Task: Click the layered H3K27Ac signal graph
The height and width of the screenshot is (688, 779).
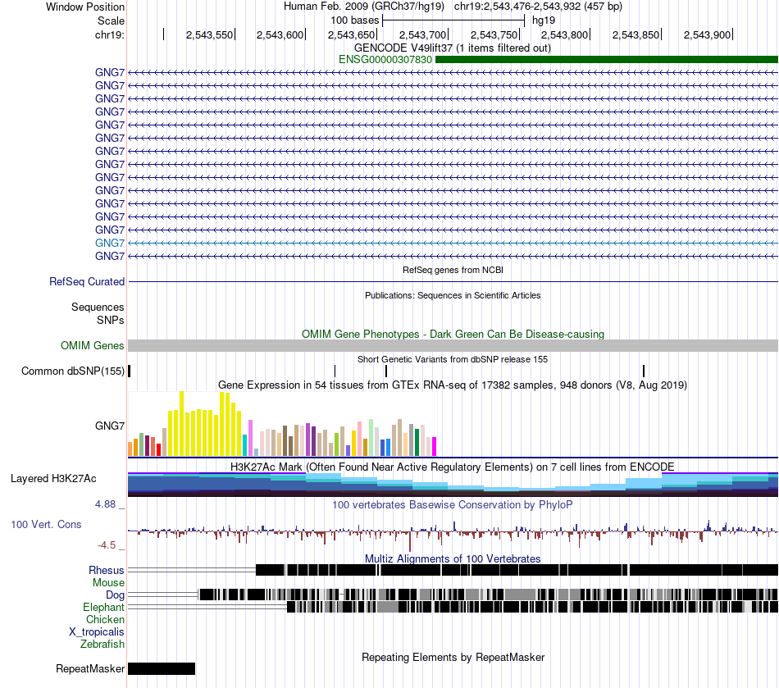Action: [453, 485]
